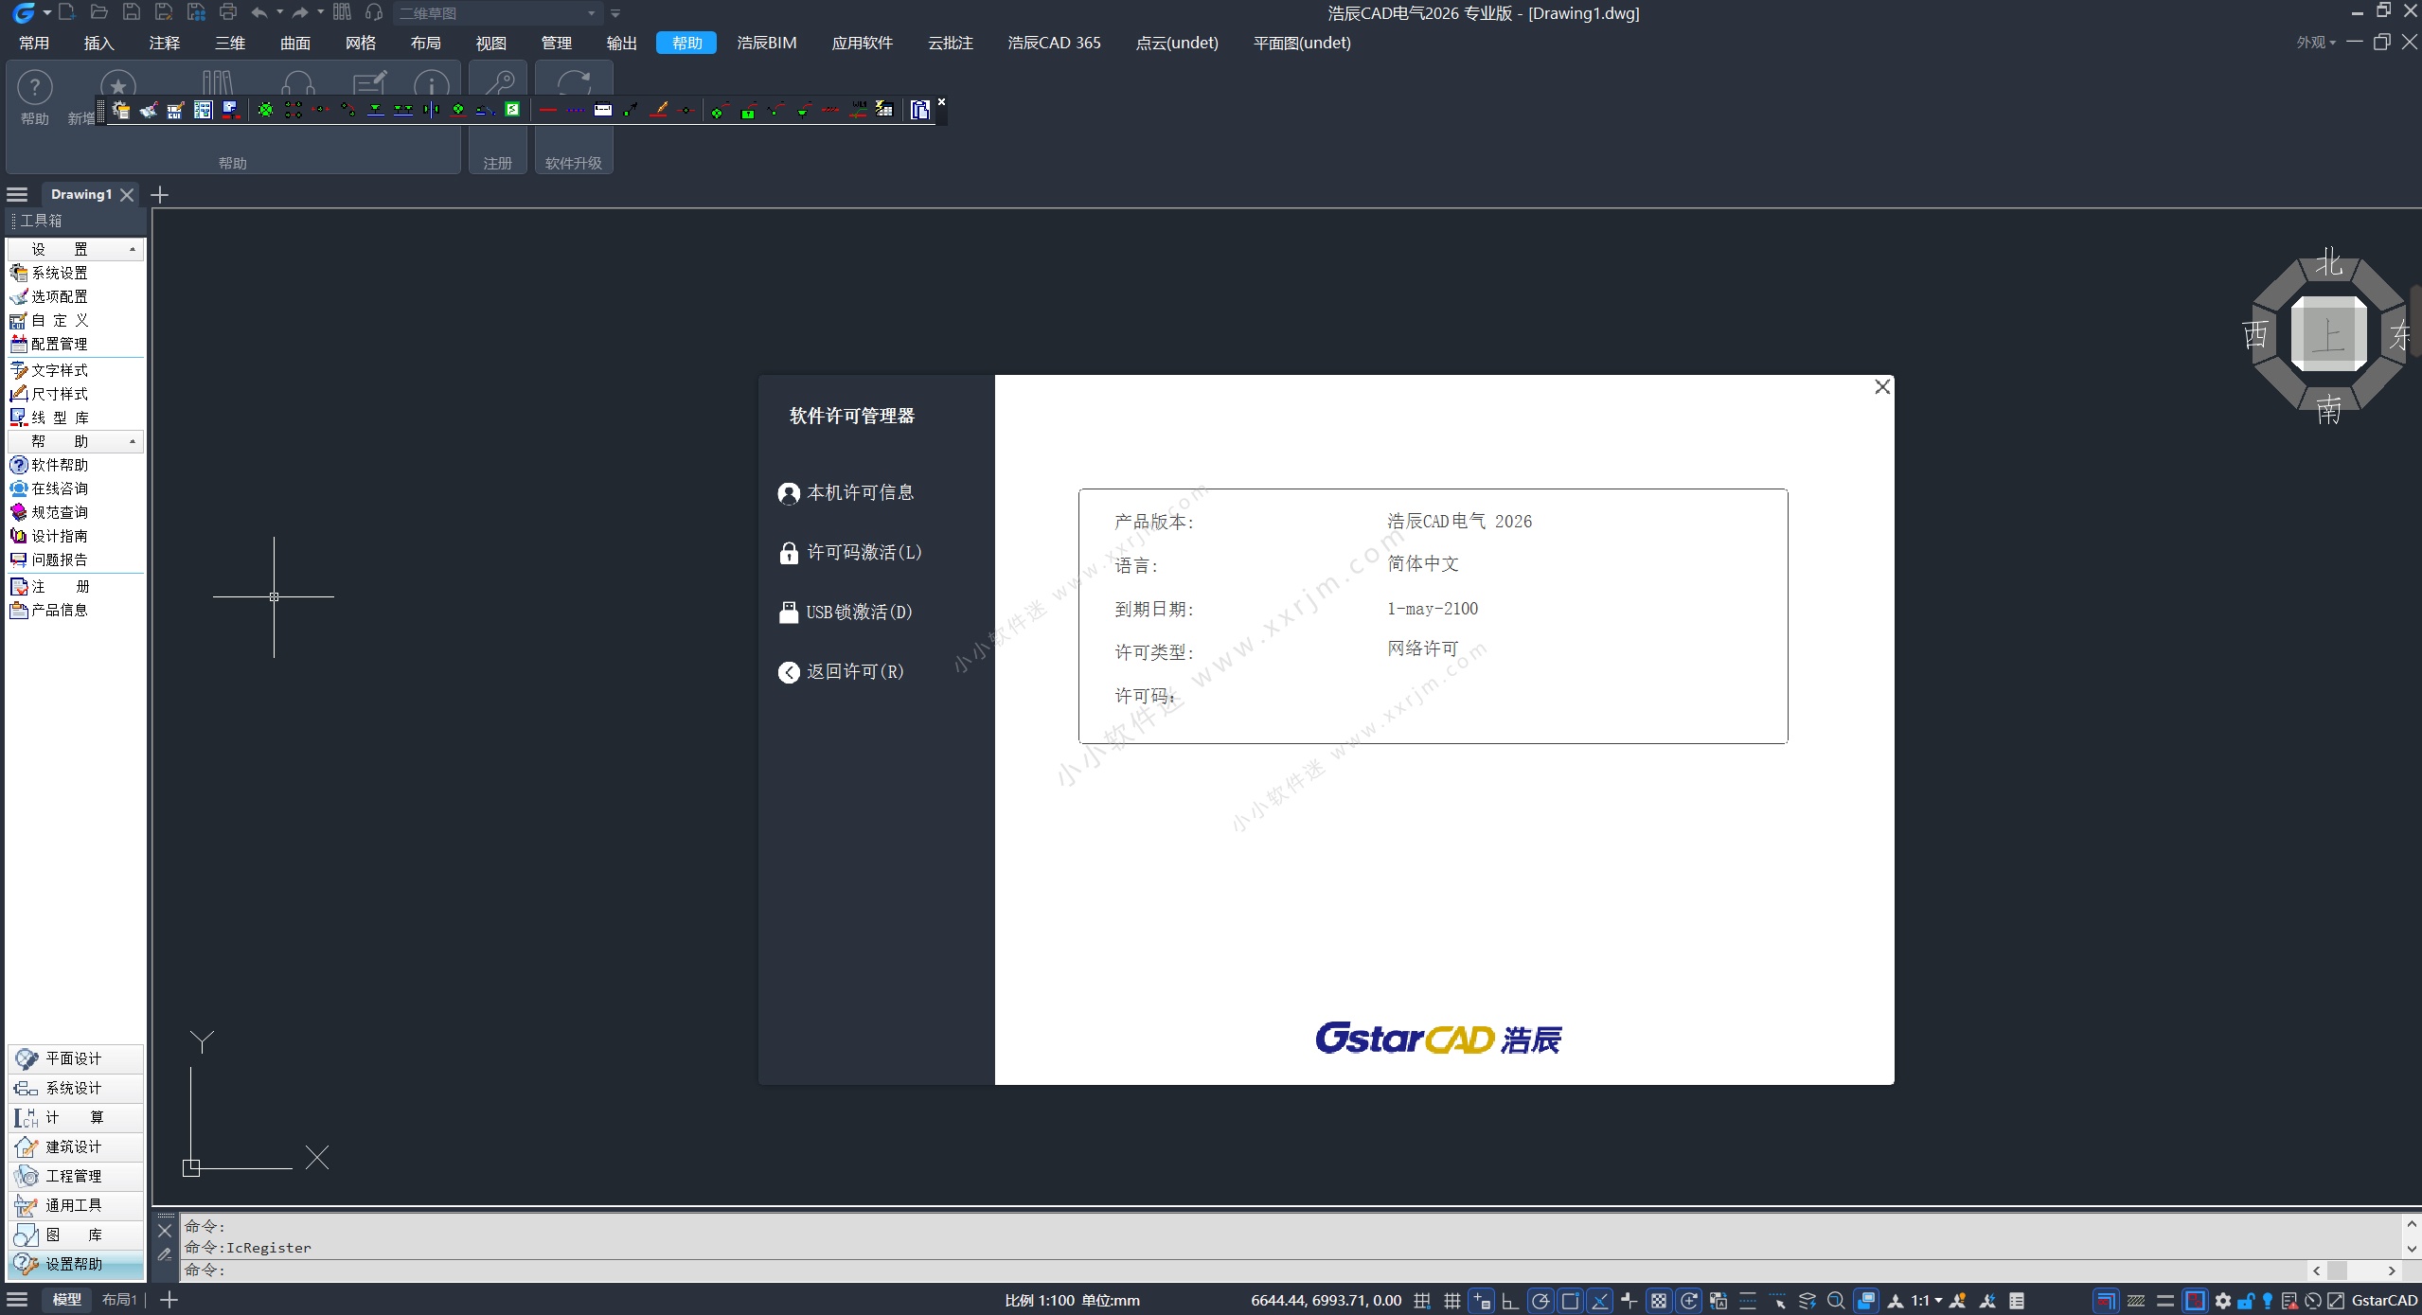Image resolution: width=2422 pixels, height=1315 pixels.
Task: Open the 二维草图 workspace dropdown
Action: point(591,13)
